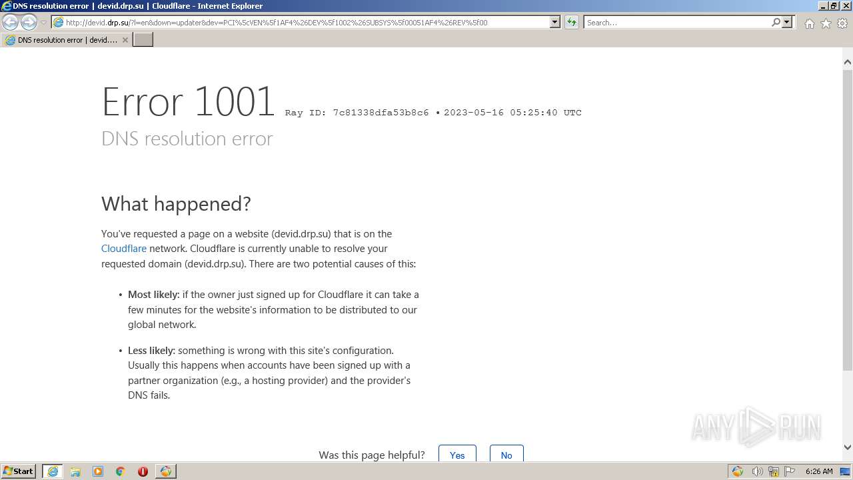Click Internet Explorer taskbar icon
Screen dimensions: 853x480
click(53, 471)
